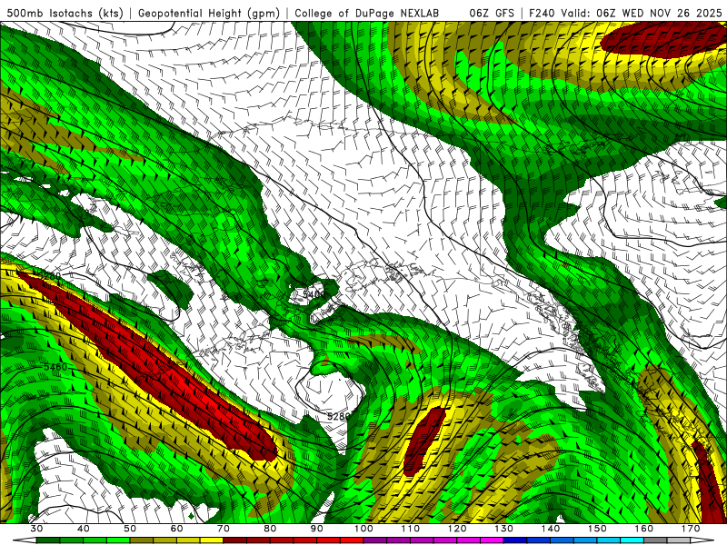727x545 pixels.
Task: Click the 5460 height contour label
Action: coord(55,367)
